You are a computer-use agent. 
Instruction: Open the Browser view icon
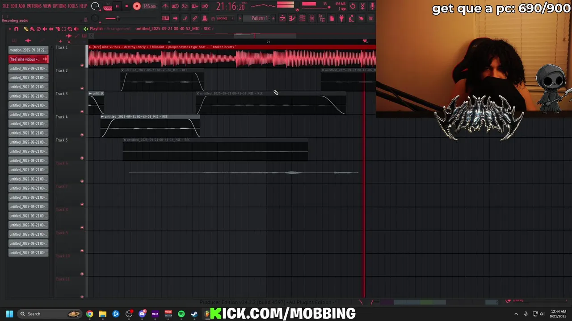322,18
